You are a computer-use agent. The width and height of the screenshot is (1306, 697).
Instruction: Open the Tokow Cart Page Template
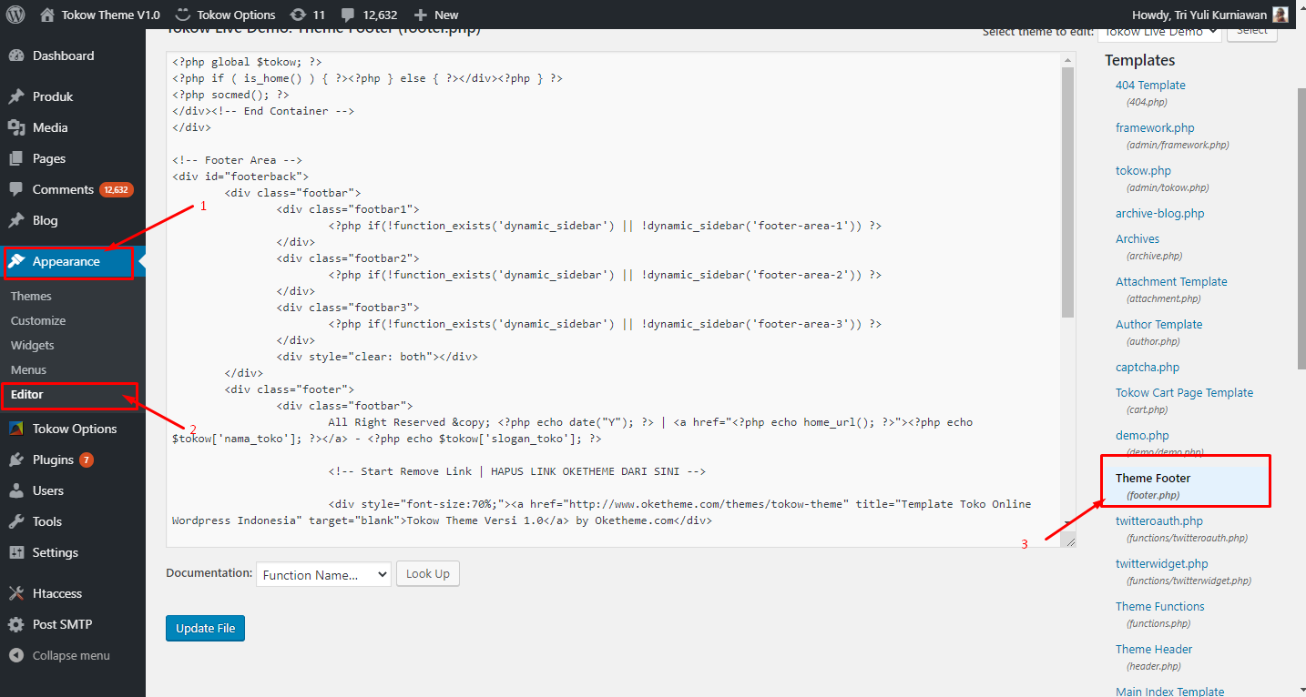pos(1184,392)
